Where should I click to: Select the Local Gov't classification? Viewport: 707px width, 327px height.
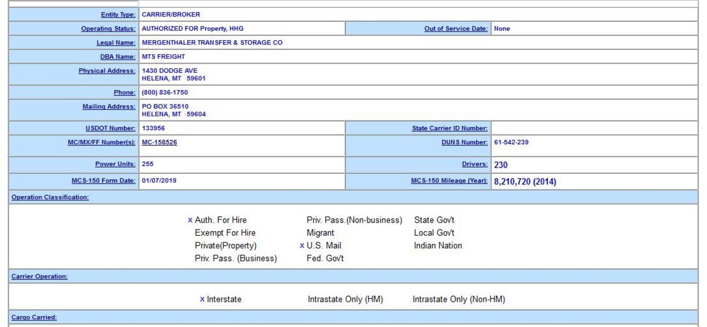click(x=434, y=233)
